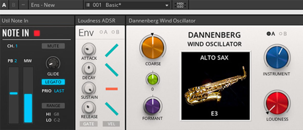Open the 001 Basic* preset dropdown
The width and height of the screenshot is (303, 130).
click(127, 5)
